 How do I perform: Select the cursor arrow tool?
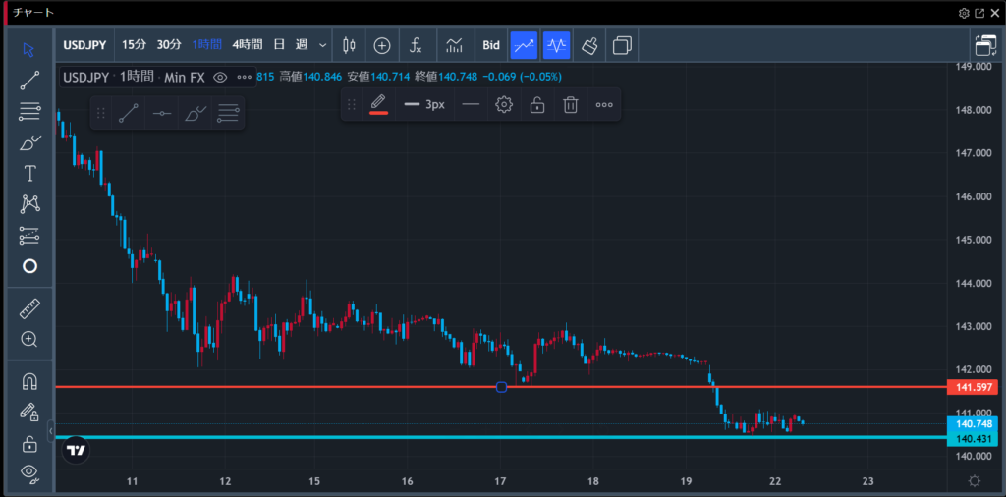(x=29, y=49)
